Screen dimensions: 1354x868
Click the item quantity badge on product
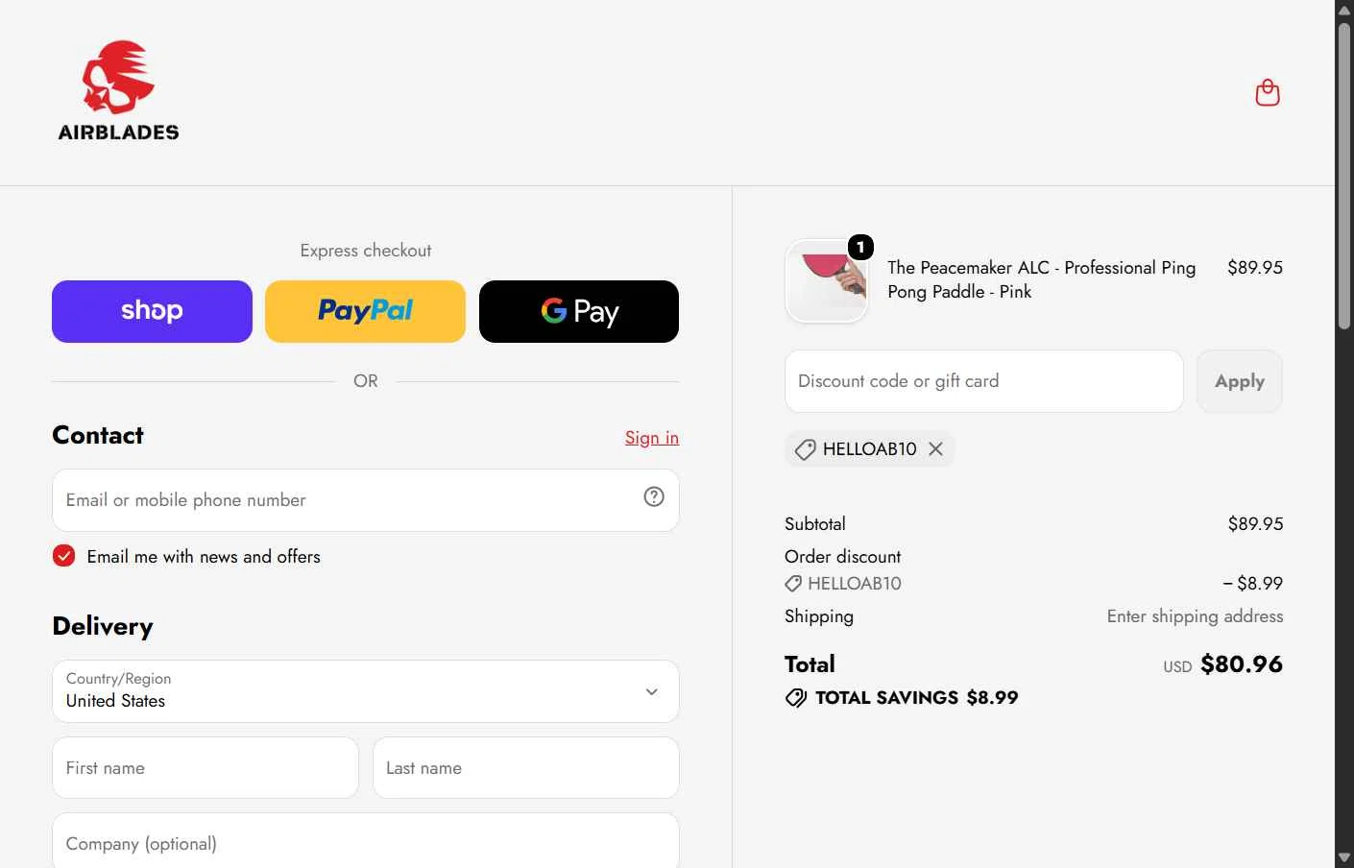point(860,248)
